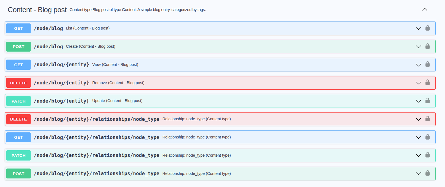
Task: Expand the GET /node/blog List chevron
Action: [418, 28]
